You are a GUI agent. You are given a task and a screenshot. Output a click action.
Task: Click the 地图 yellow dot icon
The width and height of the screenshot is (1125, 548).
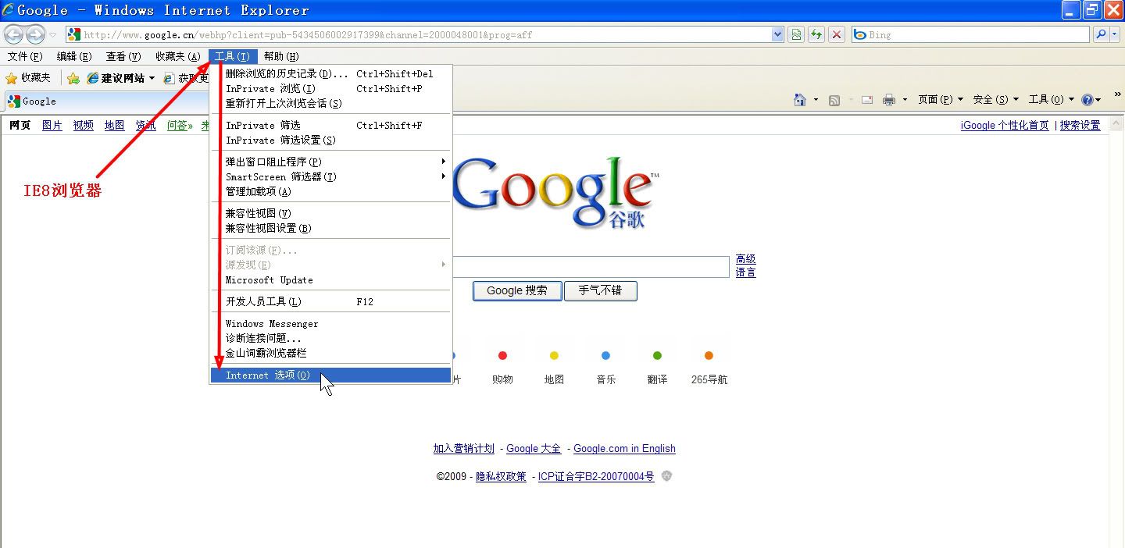click(554, 356)
